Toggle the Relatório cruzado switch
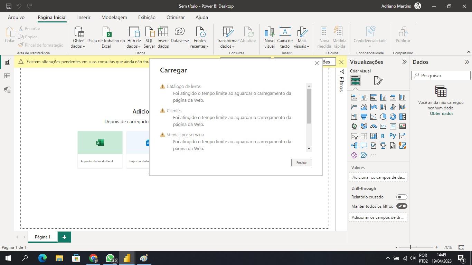The width and height of the screenshot is (472, 265). coord(402,197)
